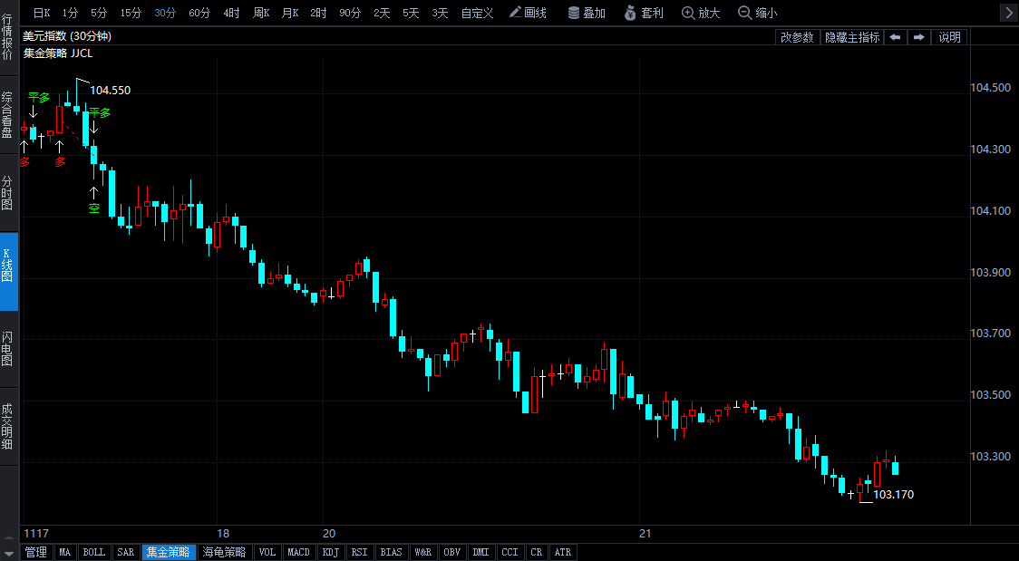This screenshot has height=561, width=1019.
Task: Zoom out with the 缩小 magnifier
Action: 758,13
